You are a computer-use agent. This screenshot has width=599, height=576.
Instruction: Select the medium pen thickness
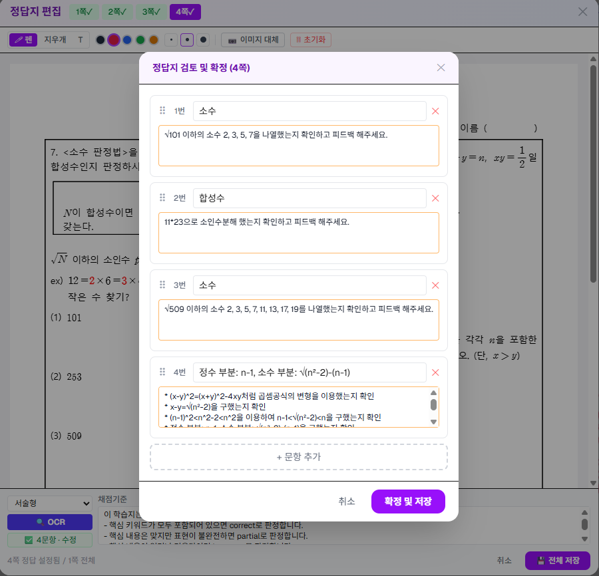click(x=187, y=40)
